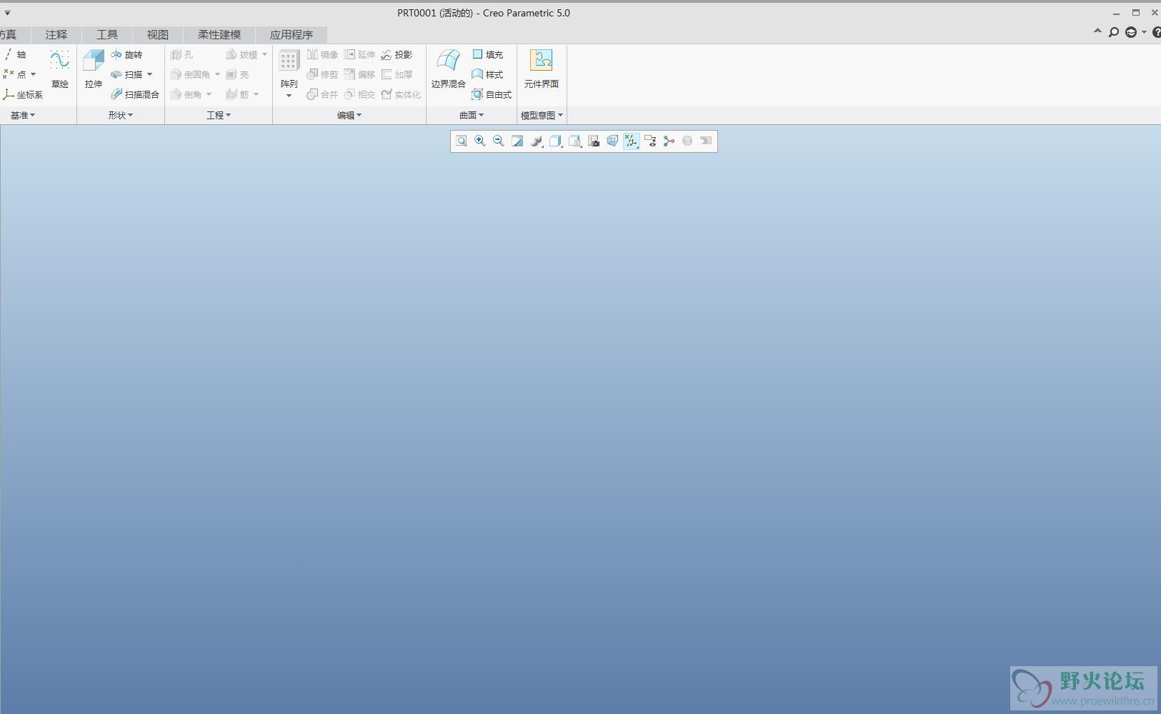The height and width of the screenshot is (714, 1161).
Task: Click the 镜像 (Mirror) tool
Action: point(322,54)
